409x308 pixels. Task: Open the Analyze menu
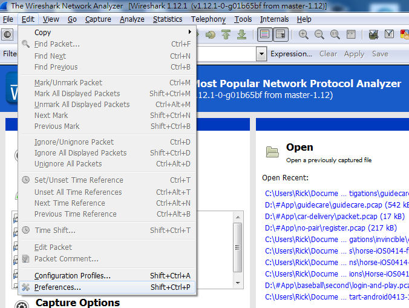pyautogui.click(x=132, y=19)
